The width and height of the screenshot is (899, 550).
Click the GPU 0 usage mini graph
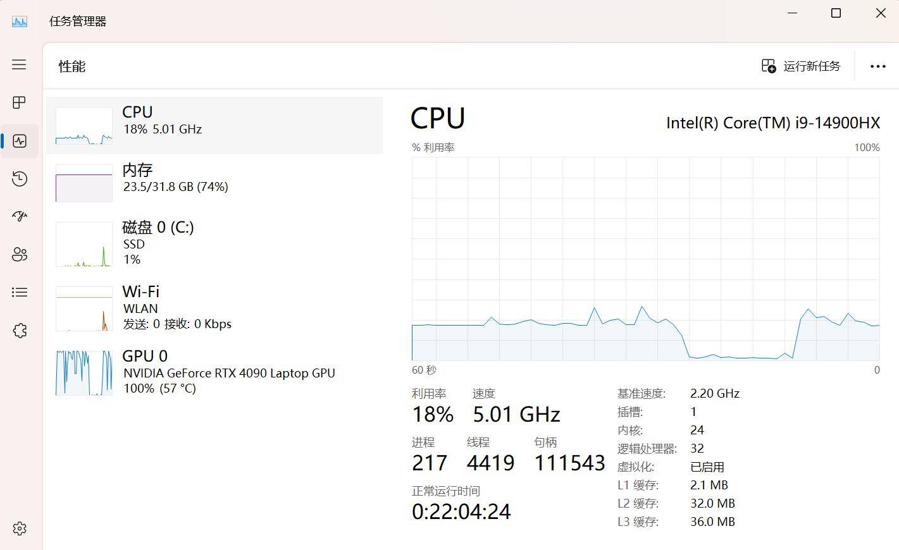coord(84,373)
